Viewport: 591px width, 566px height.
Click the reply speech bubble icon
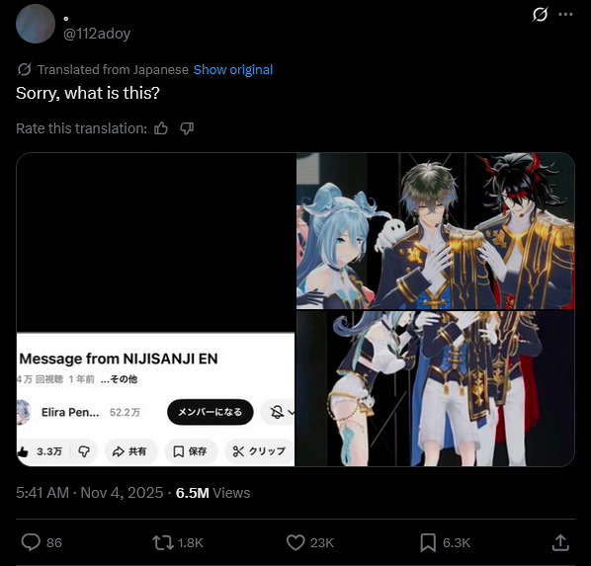[x=31, y=542]
